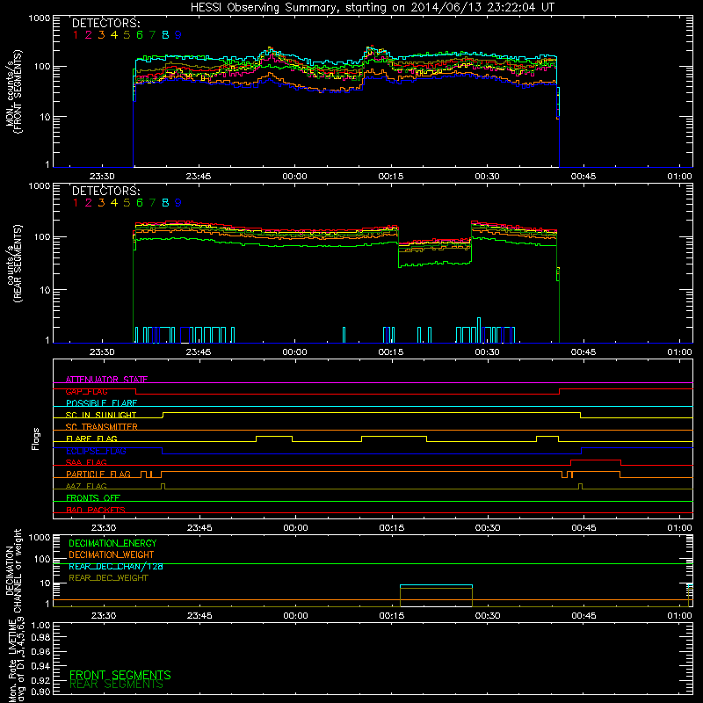
Task: Pick detector 4 legend number in rear segments plot
Action: [x=114, y=203]
